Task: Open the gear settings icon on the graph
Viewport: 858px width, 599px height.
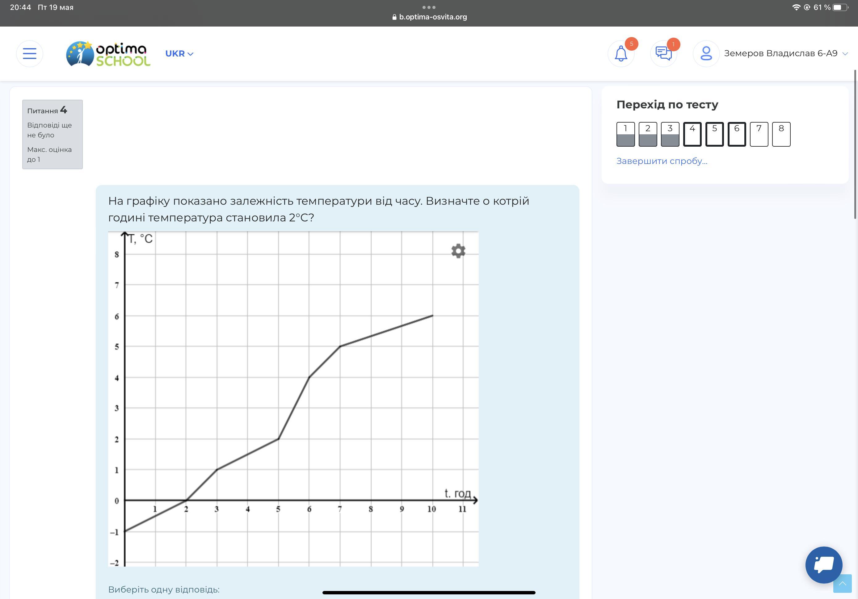Action: 458,251
